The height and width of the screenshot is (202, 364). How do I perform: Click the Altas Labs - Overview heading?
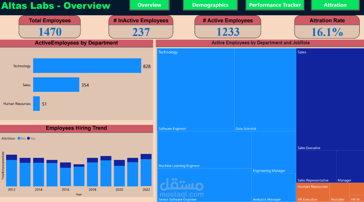pos(56,5)
